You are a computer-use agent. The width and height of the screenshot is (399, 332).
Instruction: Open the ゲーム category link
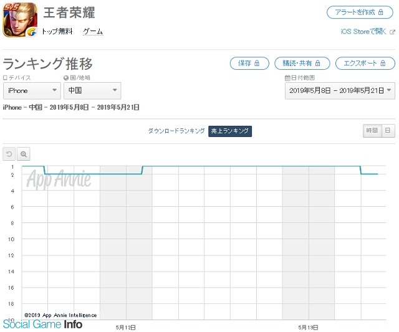click(x=93, y=31)
